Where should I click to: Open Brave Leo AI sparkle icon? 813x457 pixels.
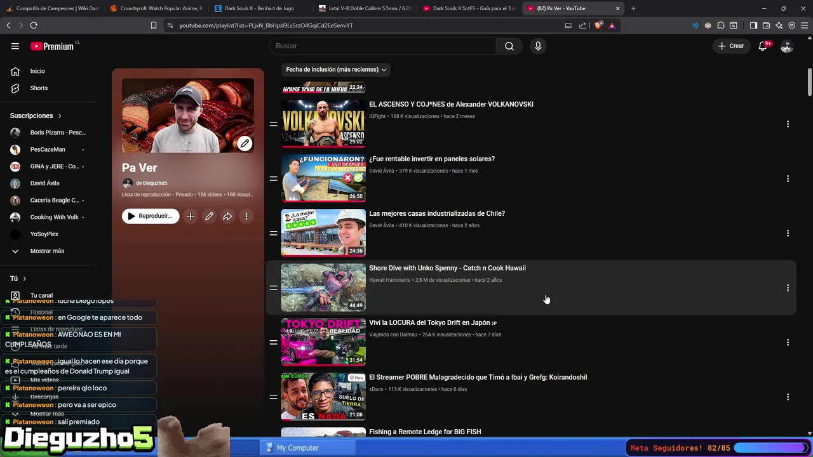click(779, 25)
